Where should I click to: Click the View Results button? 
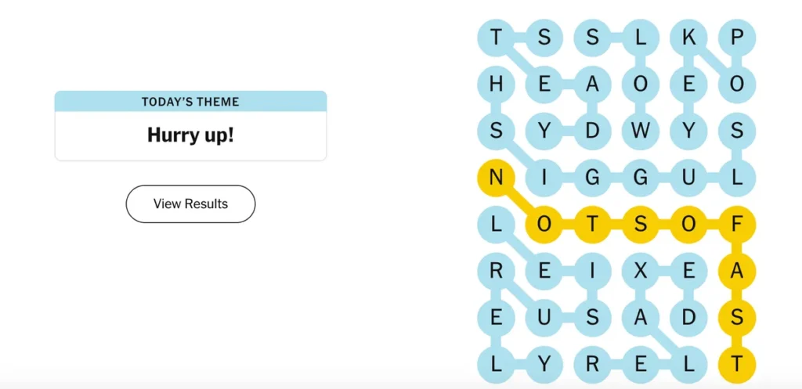click(190, 204)
